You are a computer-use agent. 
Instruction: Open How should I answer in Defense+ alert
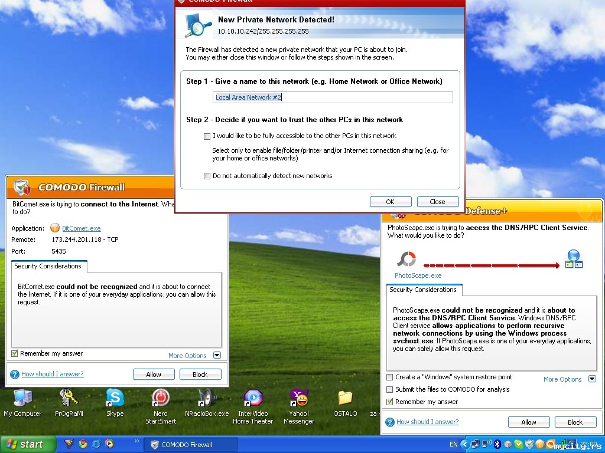pyautogui.click(x=428, y=422)
